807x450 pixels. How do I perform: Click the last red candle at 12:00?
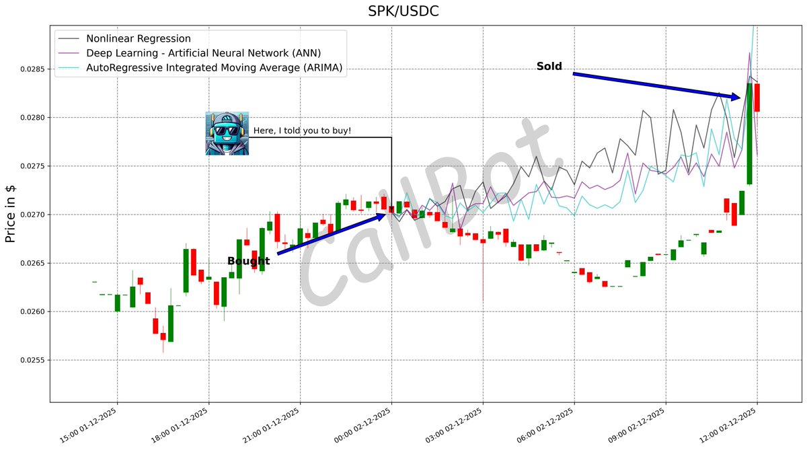point(757,98)
